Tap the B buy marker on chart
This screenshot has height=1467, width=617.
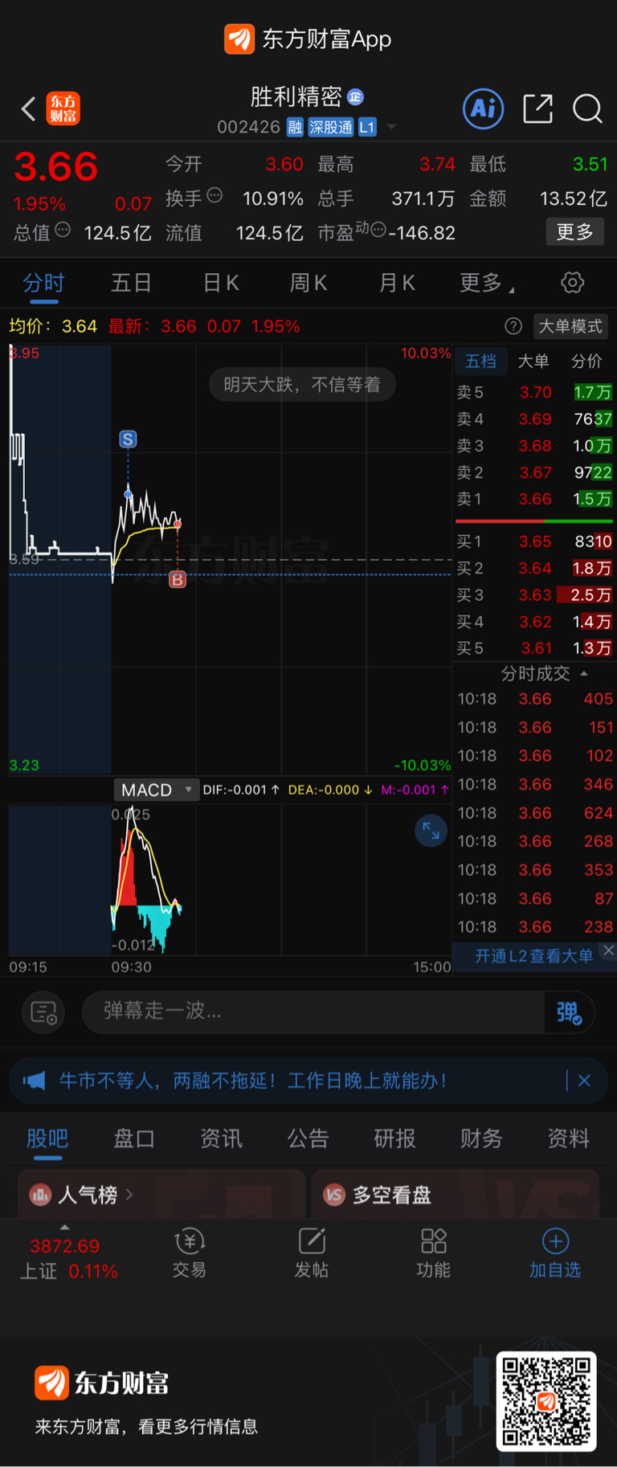pos(178,579)
